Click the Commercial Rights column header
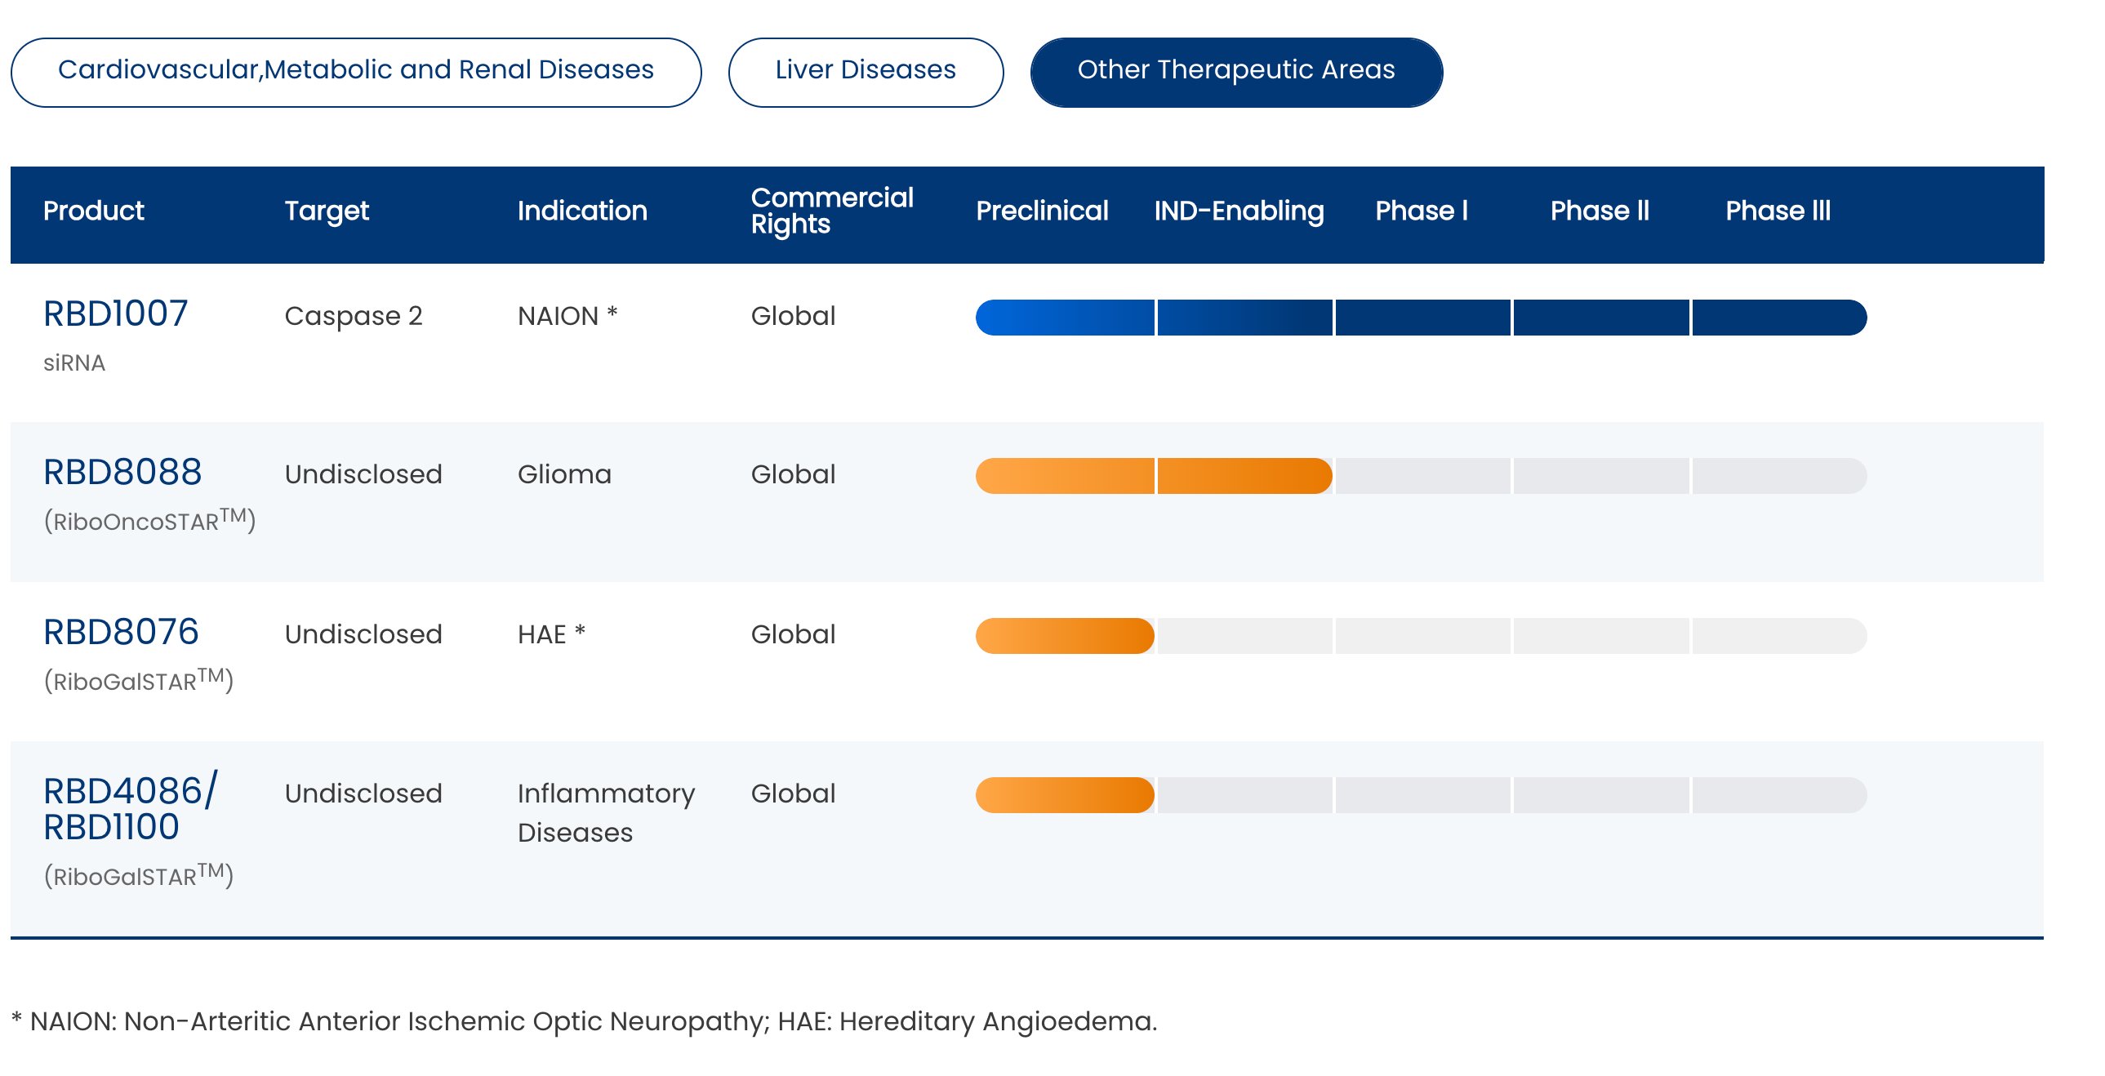 (832, 211)
